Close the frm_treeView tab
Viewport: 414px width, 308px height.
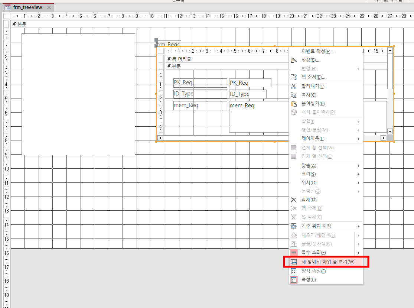tap(49, 7)
